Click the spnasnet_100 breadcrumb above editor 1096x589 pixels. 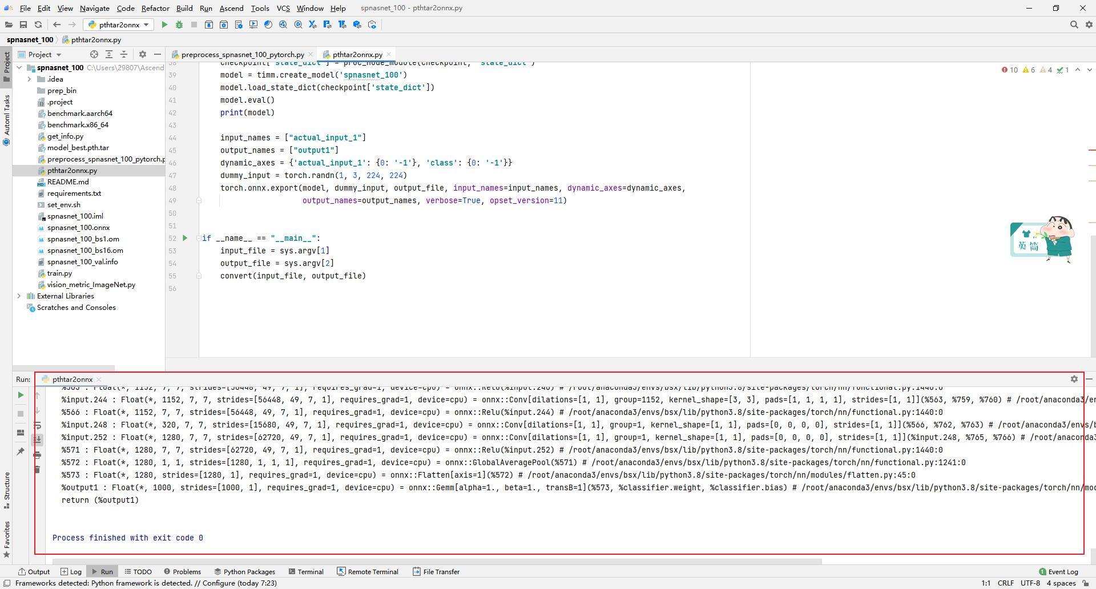click(30, 39)
